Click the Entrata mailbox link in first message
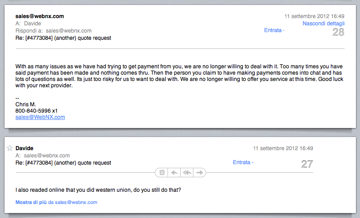The width and height of the screenshot is (360, 218). tap(273, 30)
